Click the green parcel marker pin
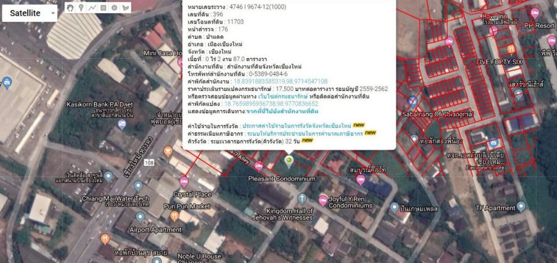The width and height of the screenshot is (557, 263). click(288, 161)
